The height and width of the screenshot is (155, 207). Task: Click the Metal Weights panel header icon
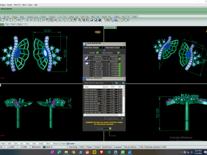[x=84, y=78]
